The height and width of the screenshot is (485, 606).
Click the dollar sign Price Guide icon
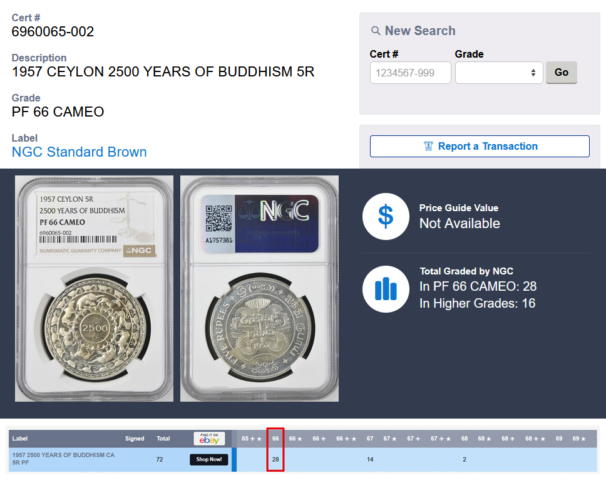[386, 216]
